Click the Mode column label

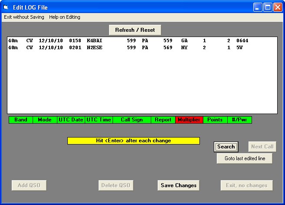[x=45, y=120]
